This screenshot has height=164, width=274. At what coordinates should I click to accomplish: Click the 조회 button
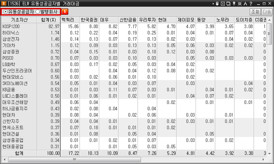(x=255, y=12)
